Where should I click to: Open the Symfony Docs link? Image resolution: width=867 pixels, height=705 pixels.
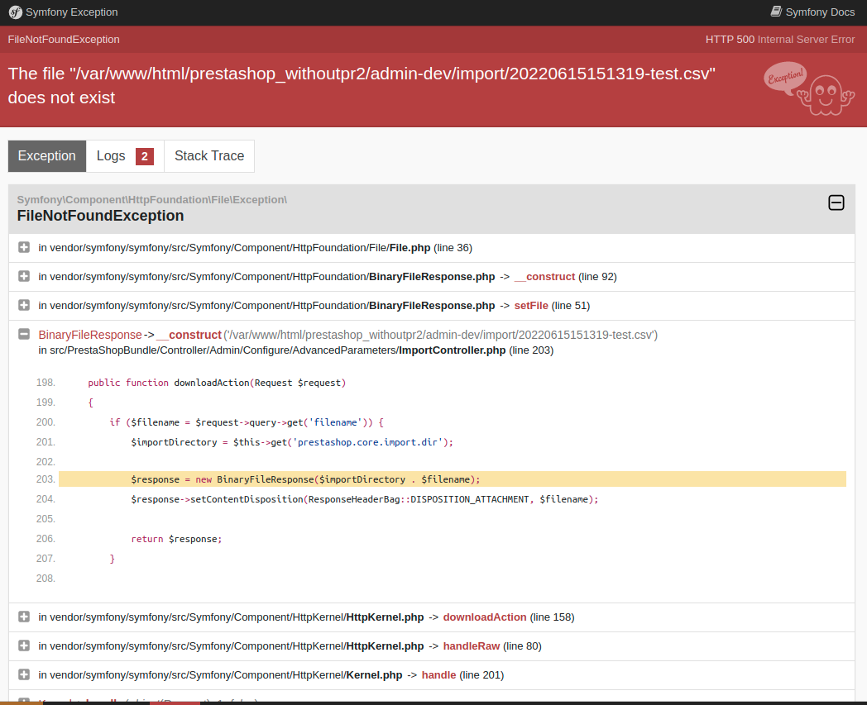(x=819, y=12)
